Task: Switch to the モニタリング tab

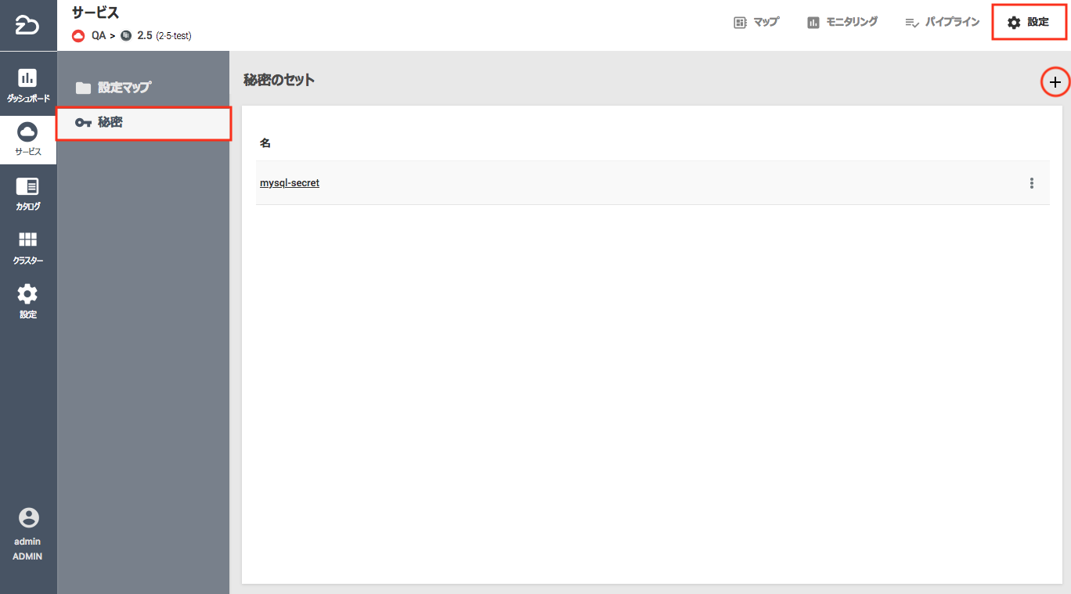Action: pos(842,23)
